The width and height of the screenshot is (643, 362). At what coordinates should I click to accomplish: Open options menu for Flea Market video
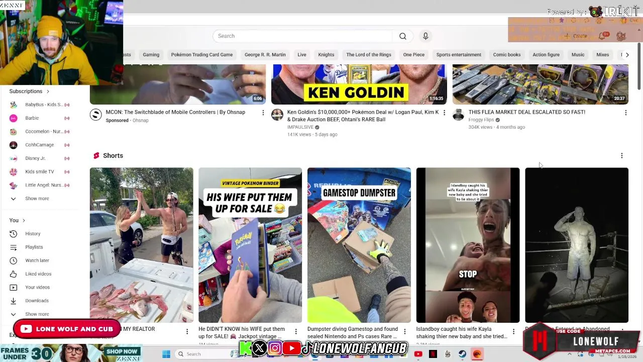[x=625, y=113]
